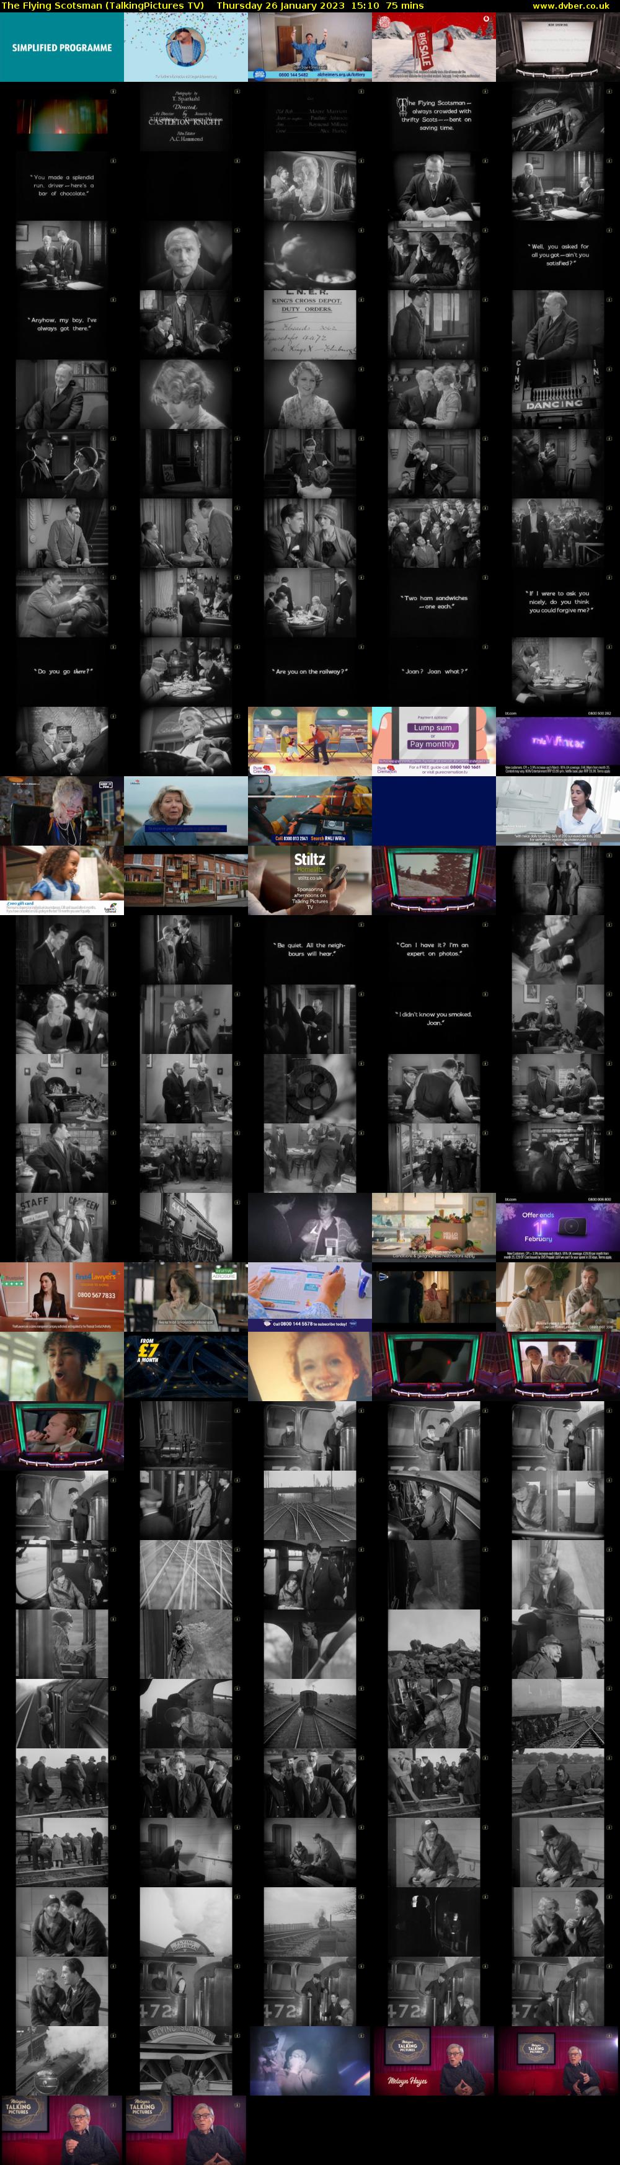Open the 'Can I have it? I'm an expert' intertitle
620x2165 pixels.
pyautogui.click(x=433, y=950)
